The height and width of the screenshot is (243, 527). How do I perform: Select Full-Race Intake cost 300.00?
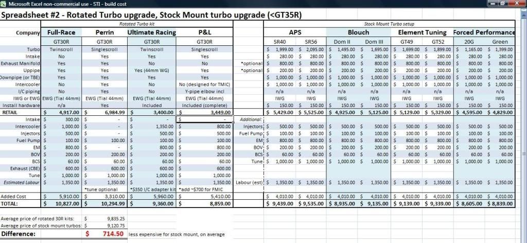[x=61, y=119]
